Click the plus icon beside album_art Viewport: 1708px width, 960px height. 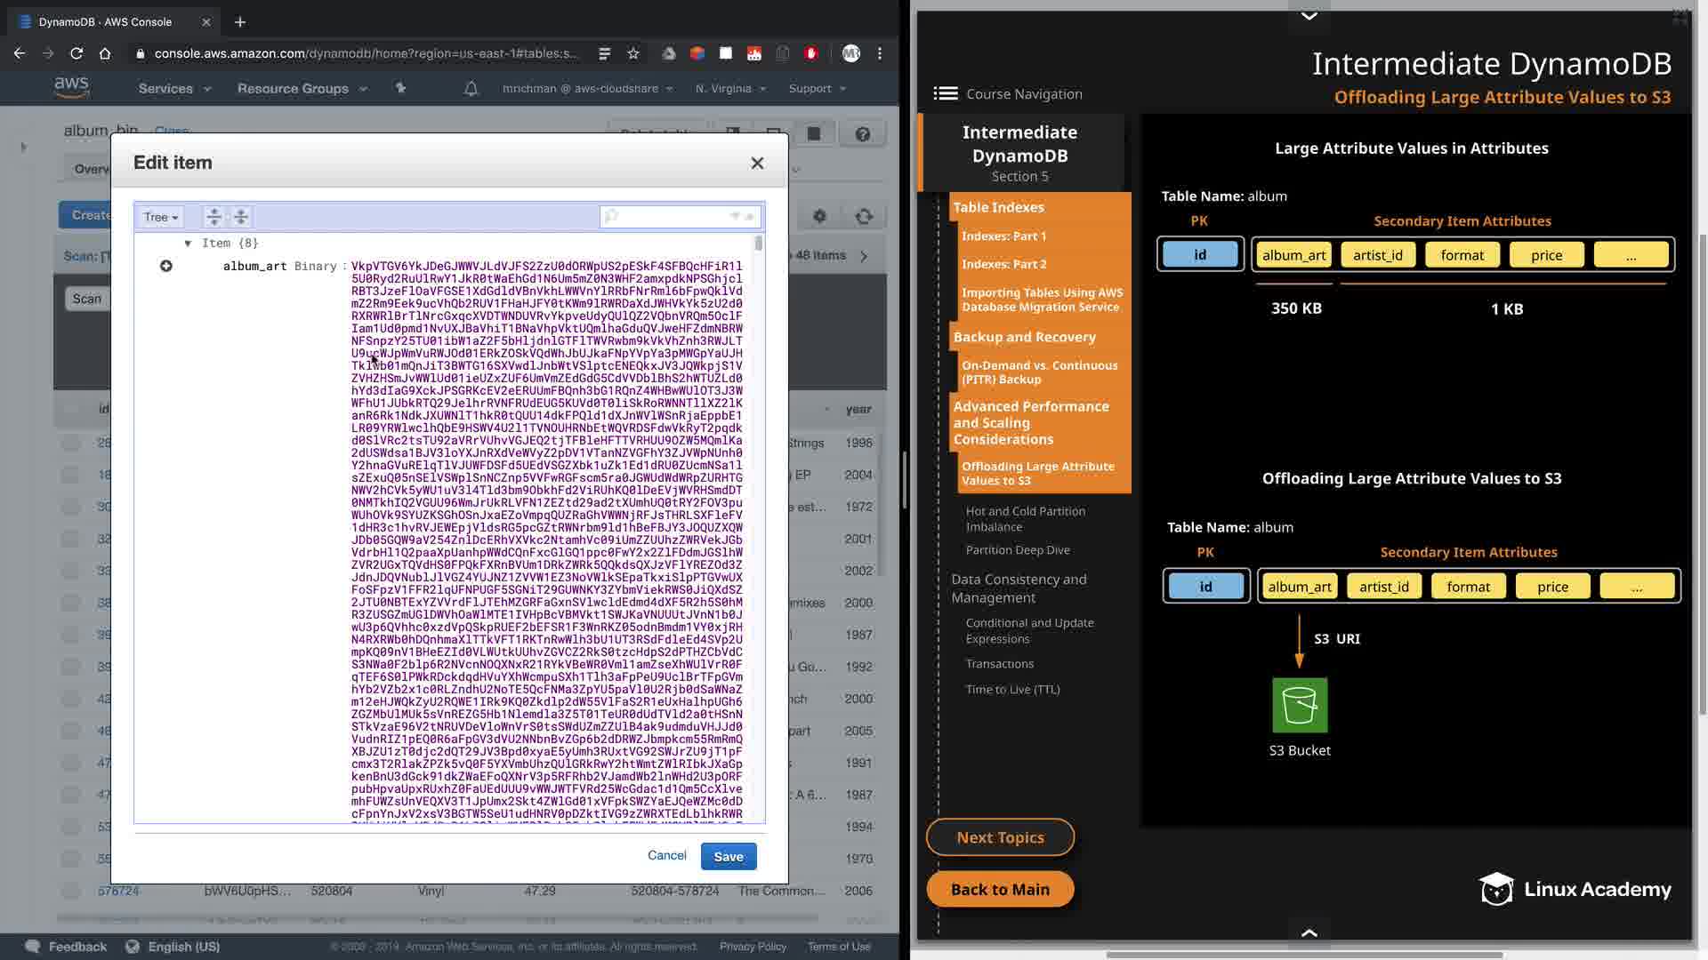pyautogui.click(x=165, y=266)
